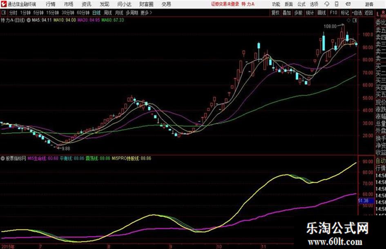The height and width of the screenshot is (249, 386).
Task: Select the 多周期 multi-period tab
Action: [132, 13]
